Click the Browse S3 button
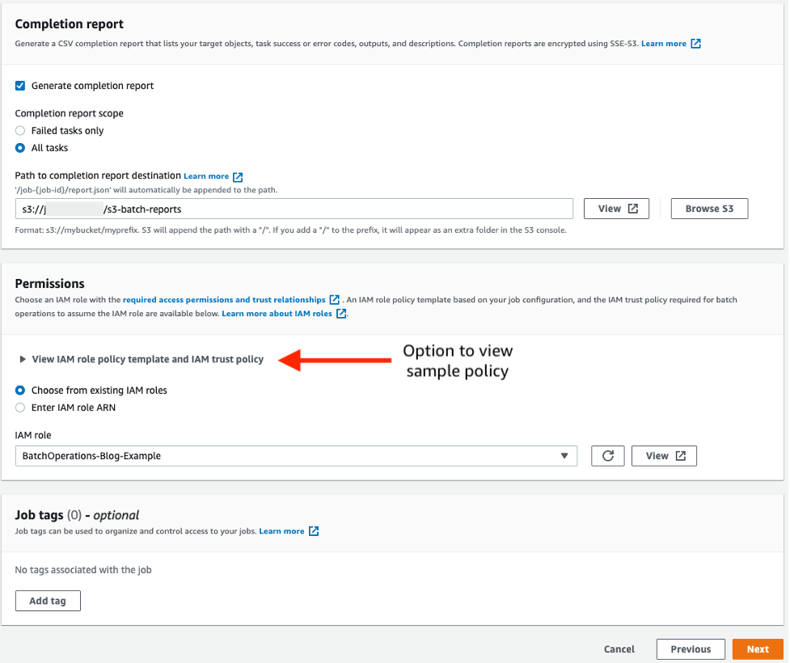 click(x=709, y=208)
